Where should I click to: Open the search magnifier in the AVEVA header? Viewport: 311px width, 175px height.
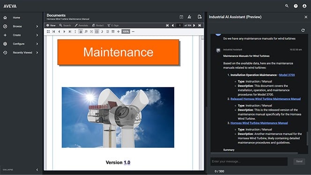[x=287, y=6]
